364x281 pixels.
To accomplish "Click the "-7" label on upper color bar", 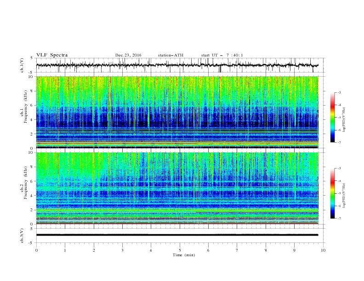I will point(339,142).
